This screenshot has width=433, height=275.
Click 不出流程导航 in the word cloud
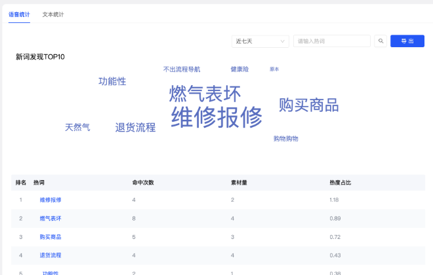coord(182,69)
